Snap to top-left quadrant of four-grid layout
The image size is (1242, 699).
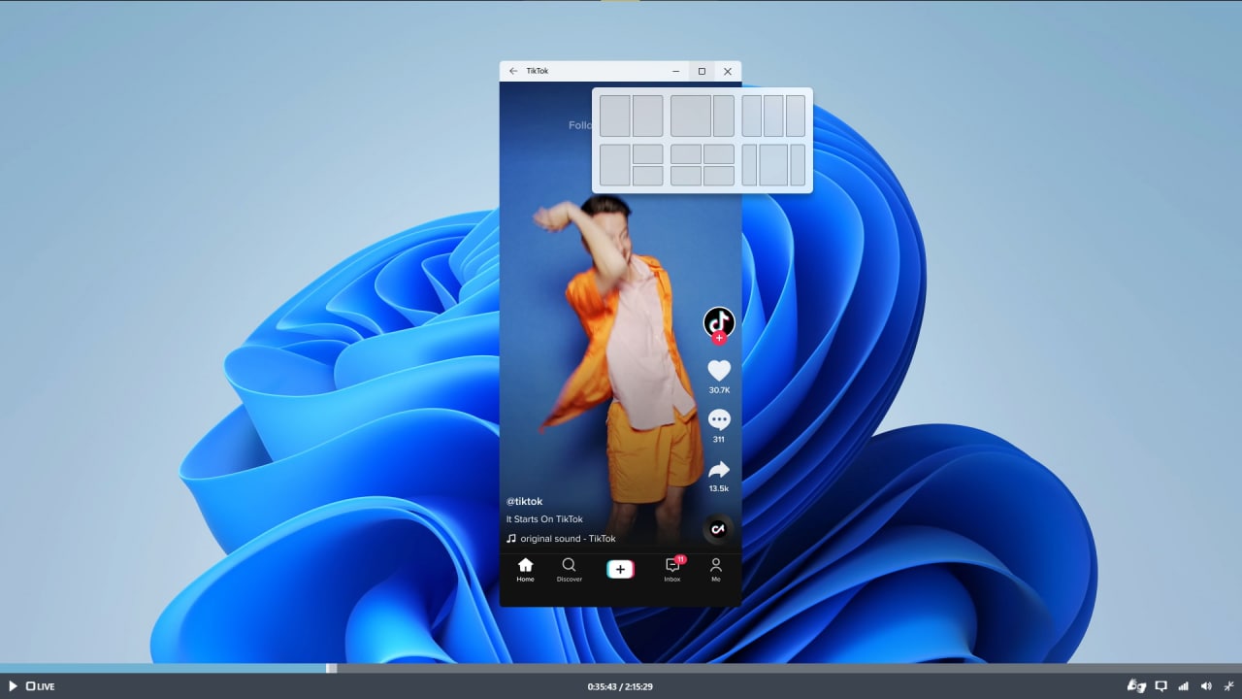686,154
